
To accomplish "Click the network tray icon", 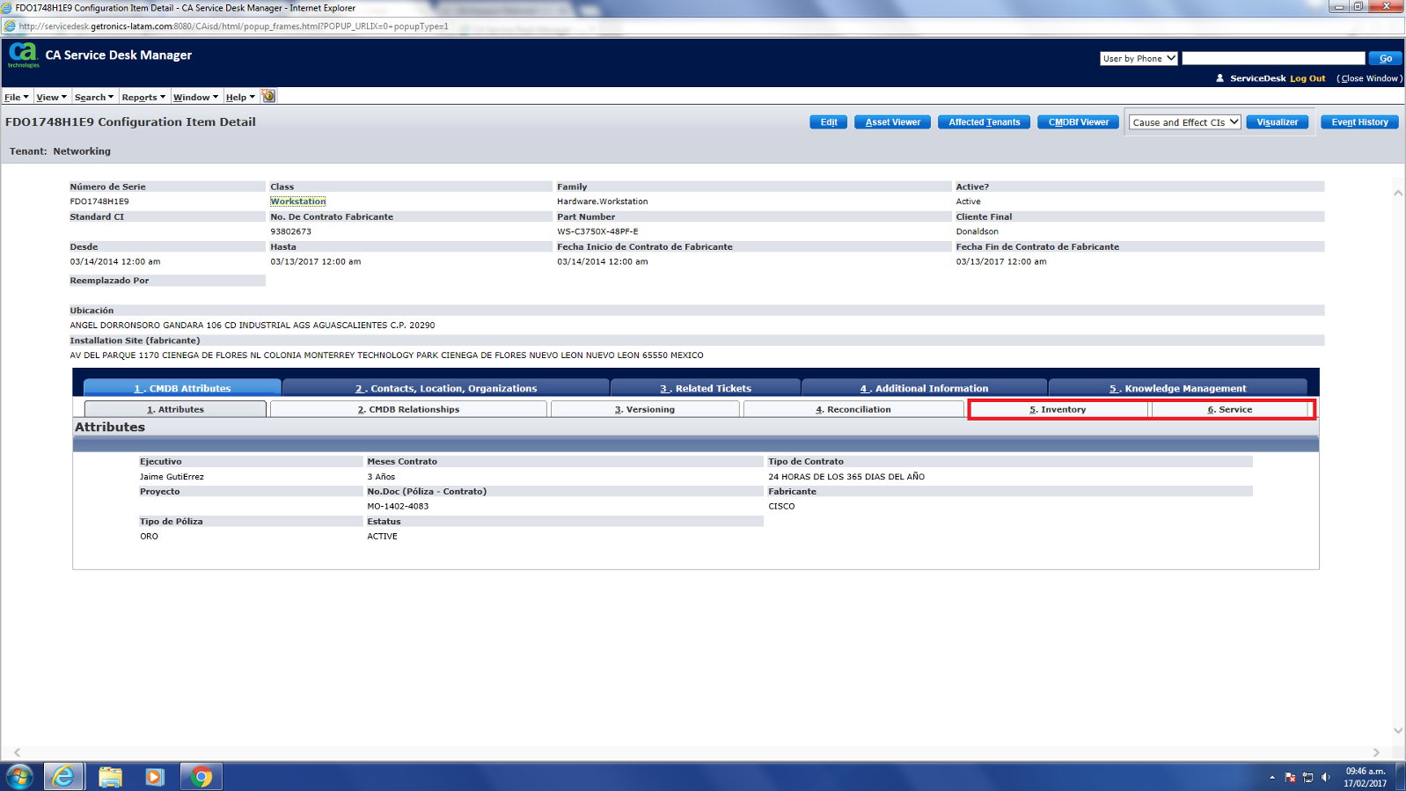I will [x=1307, y=777].
